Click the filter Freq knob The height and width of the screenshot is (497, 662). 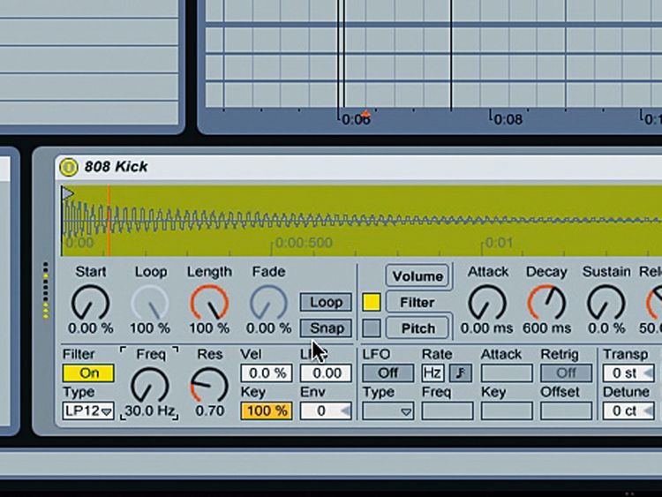click(149, 385)
